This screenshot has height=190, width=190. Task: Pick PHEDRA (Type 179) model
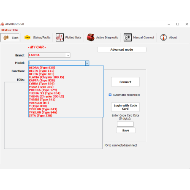(x=66, y=90)
